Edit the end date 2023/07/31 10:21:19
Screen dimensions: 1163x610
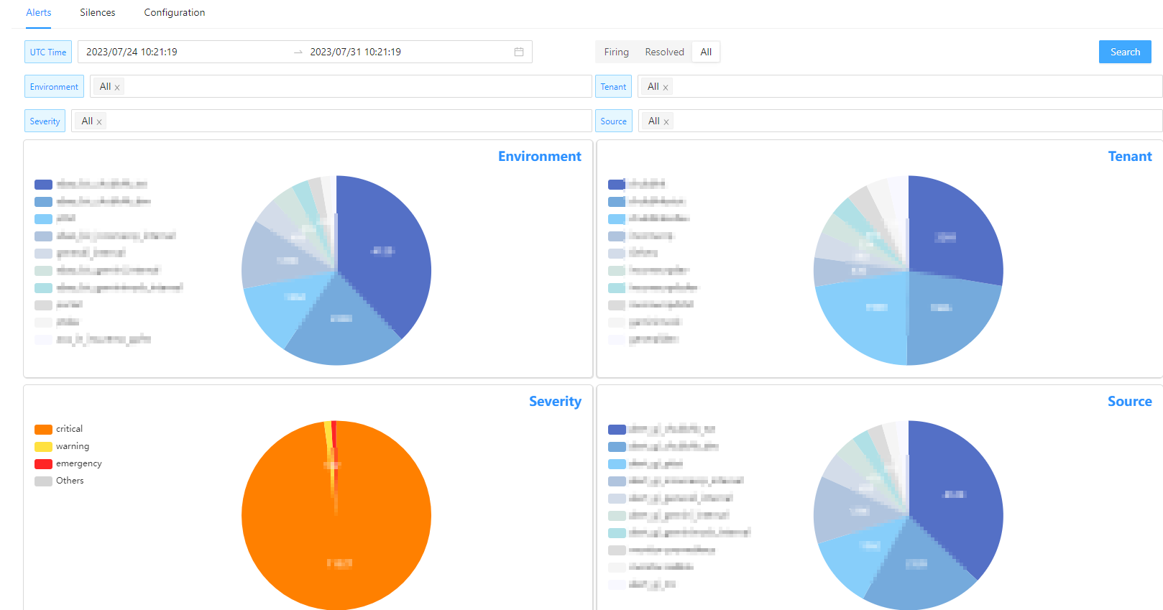pyautogui.click(x=356, y=52)
